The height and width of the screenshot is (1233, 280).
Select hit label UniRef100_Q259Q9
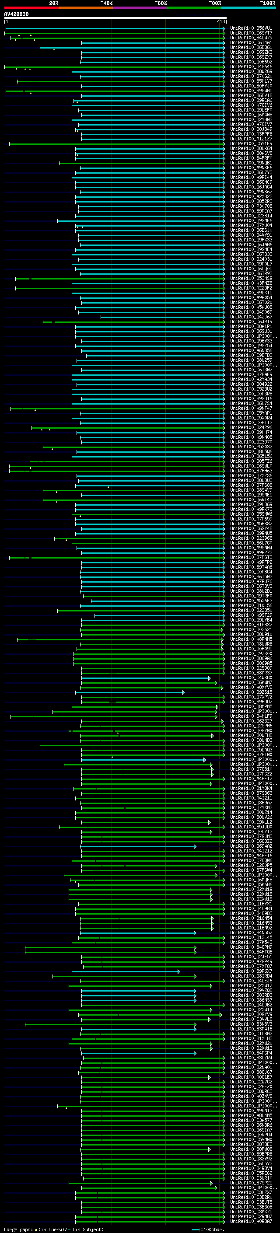coord(251,668)
